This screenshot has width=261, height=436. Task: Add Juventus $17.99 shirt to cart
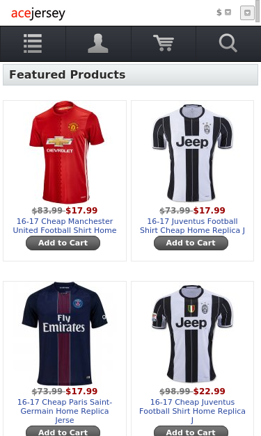pyautogui.click(x=191, y=243)
